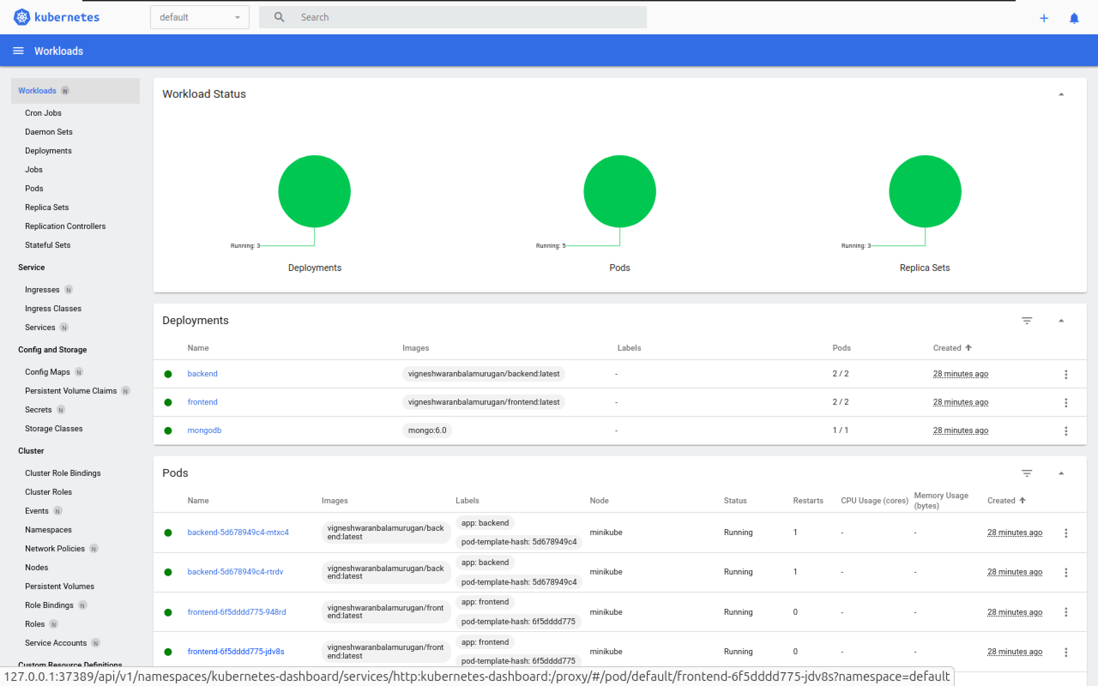Screen dimensions: 1098x686
Task: Open the notifications bell icon
Action: (x=1074, y=18)
